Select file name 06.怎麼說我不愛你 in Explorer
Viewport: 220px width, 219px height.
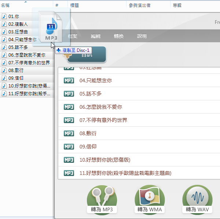click(x=27, y=55)
